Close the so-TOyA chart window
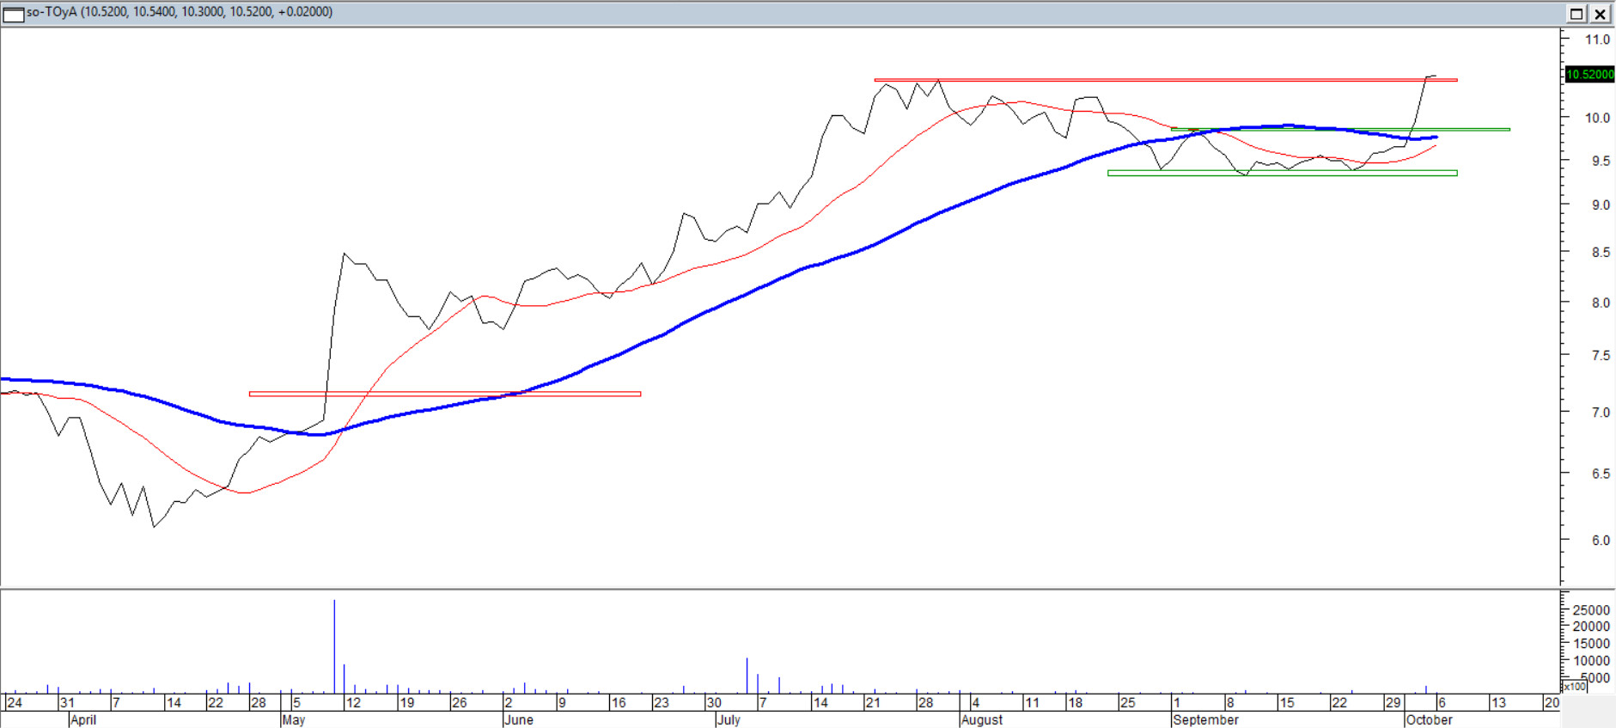This screenshot has width=1616, height=728. [x=1600, y=14]
